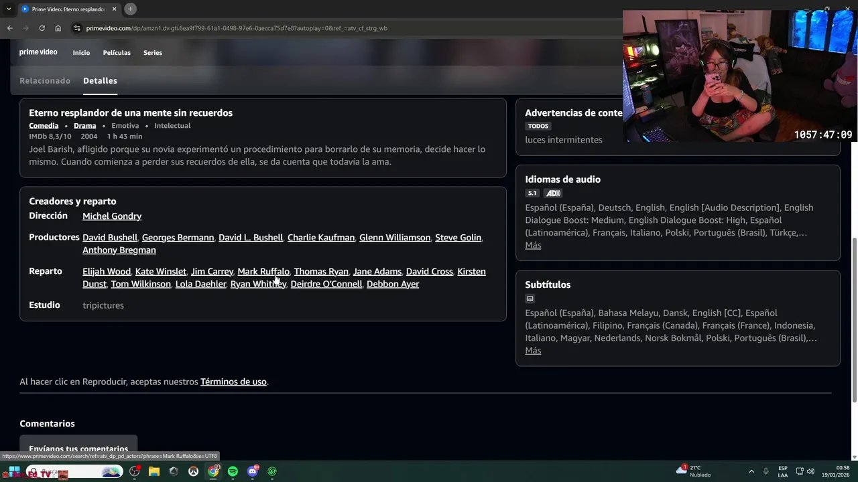Open producer Charlie Kaufman link
Screen dimensions: 858x482
pyautogui.click(x=321, y=238)
